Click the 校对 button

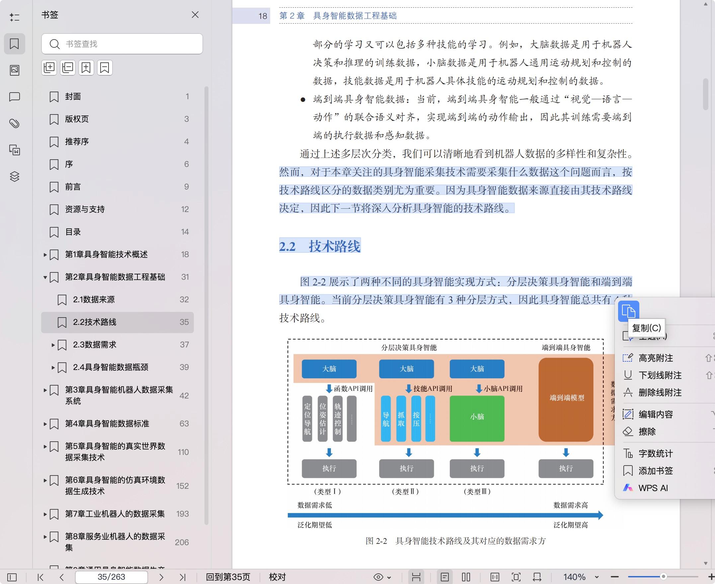pos(277,577)
